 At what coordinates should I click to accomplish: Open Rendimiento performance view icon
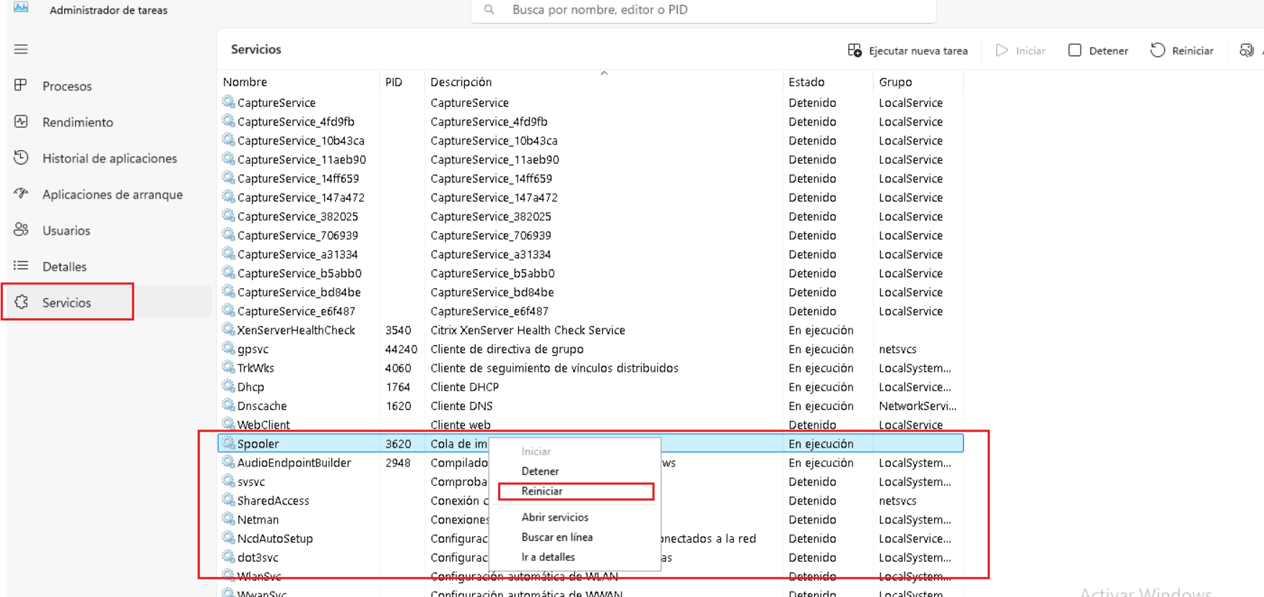pyautogui.click(x=21, y=121)
